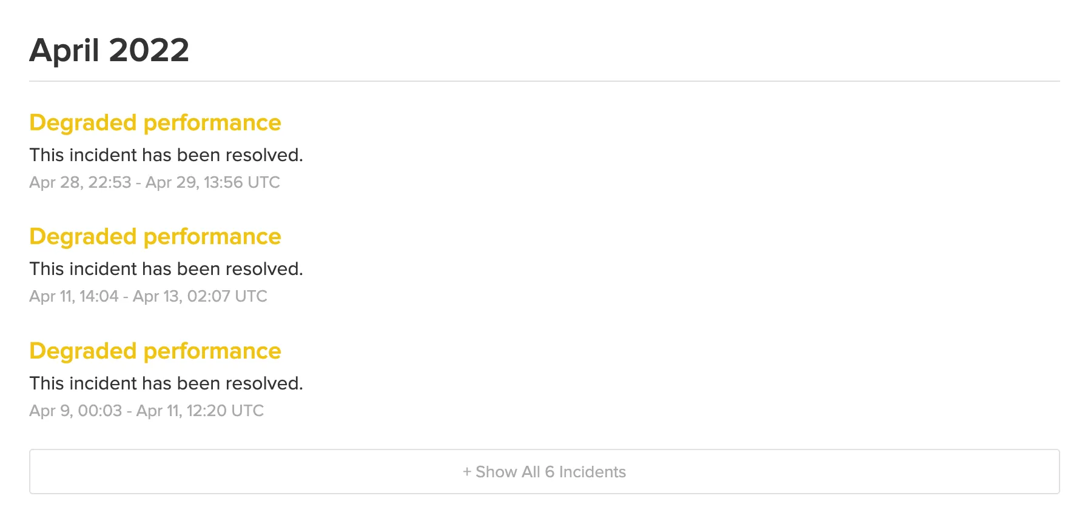Open the Apr 9 Degraded performance incident
Viewport: 1082px width, 510px height.
point(155,351)
